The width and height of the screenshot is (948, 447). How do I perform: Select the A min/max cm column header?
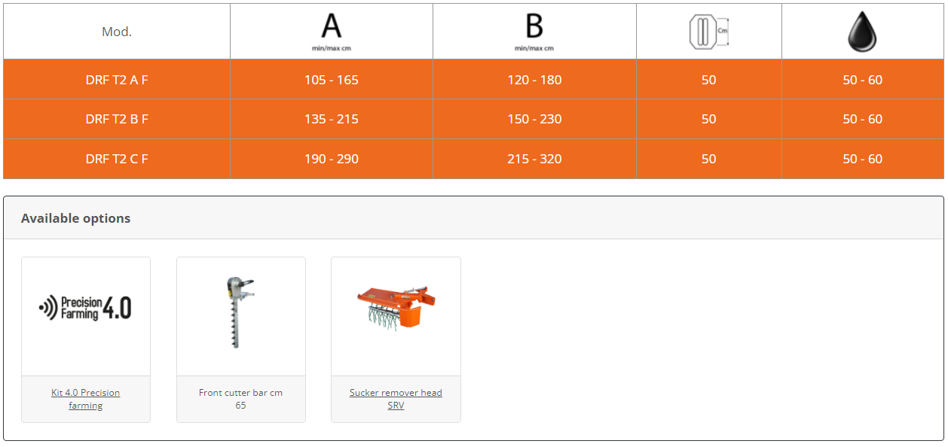click(332, 32)
